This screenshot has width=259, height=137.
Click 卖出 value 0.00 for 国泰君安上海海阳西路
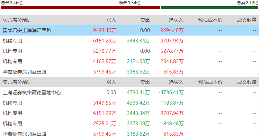click(x=145, y=30)
